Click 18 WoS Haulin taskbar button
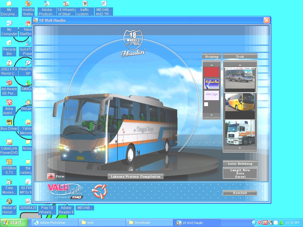This screenshot has height=227, width=303. (x=197, y=223)
